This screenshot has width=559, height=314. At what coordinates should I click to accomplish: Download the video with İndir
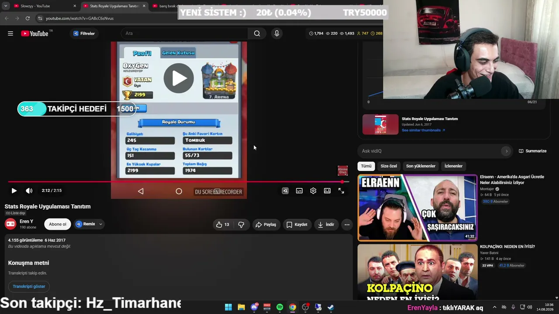click(326, 225)
